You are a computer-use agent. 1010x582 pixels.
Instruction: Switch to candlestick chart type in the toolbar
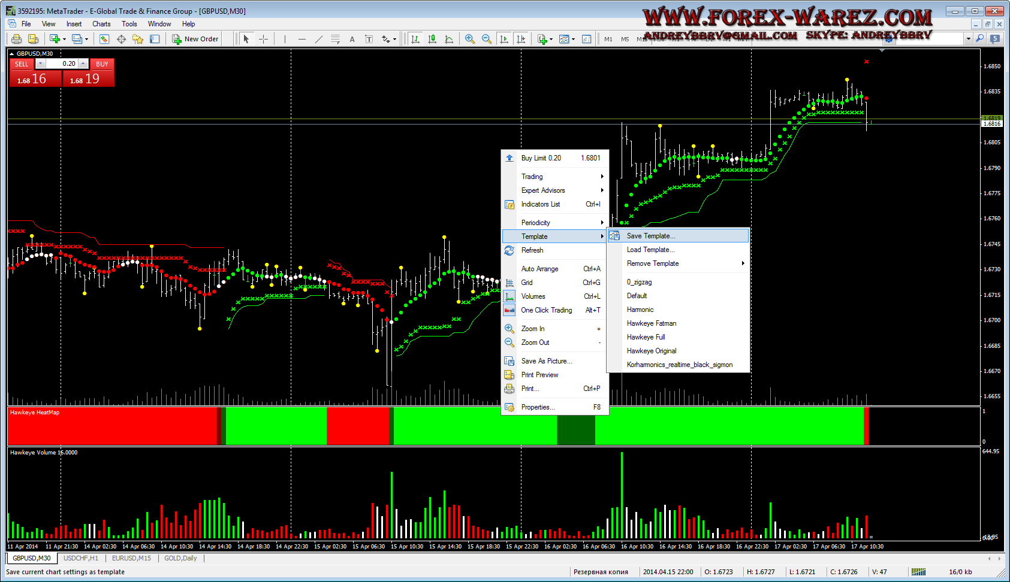pos(432,39)
